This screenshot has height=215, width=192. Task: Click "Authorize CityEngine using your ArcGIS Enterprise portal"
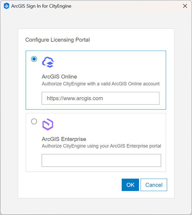point(101,146)
